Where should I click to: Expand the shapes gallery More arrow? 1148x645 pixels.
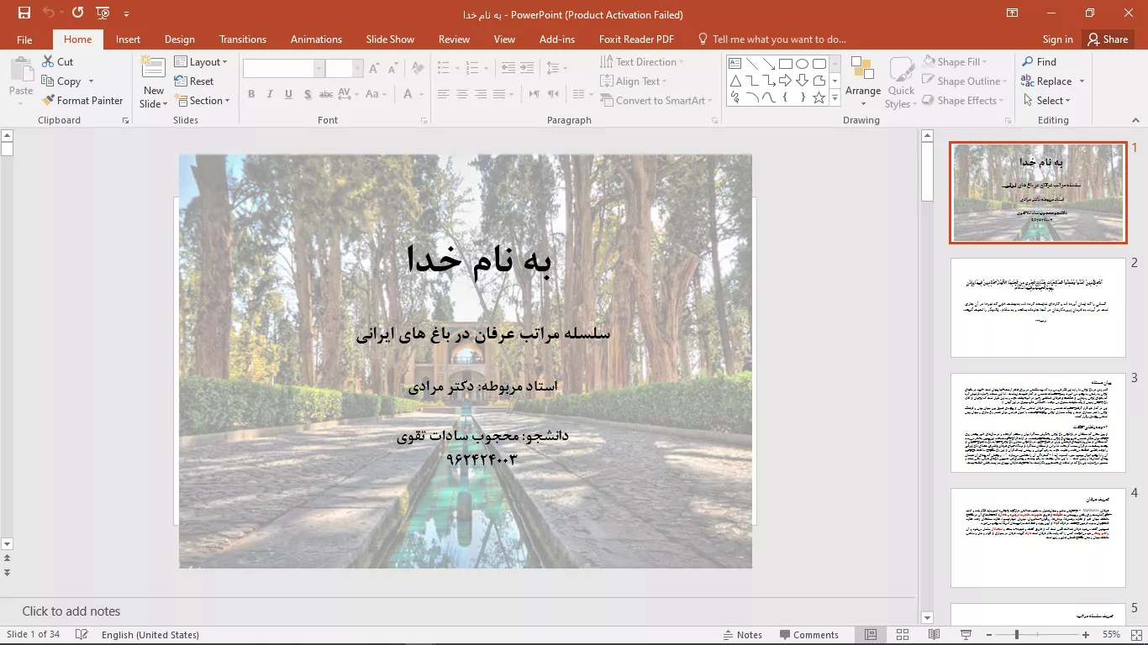tap(835, 98)
